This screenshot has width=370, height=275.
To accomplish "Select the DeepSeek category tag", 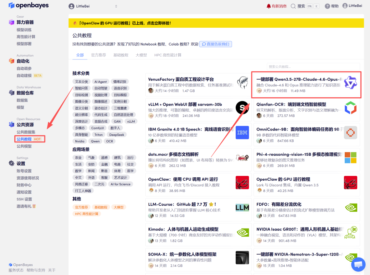I will pyautogui.click(x=116, y=135).
